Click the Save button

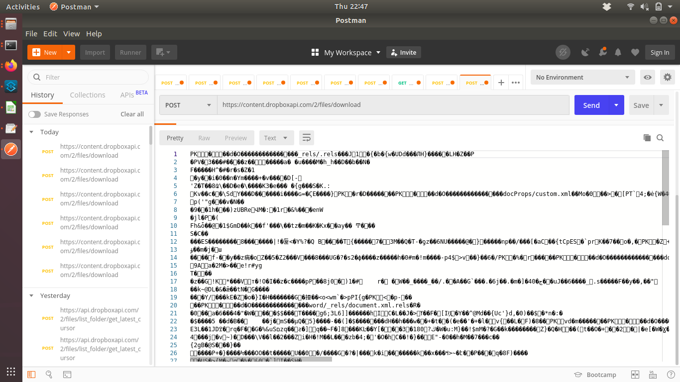tap(641, 105)
